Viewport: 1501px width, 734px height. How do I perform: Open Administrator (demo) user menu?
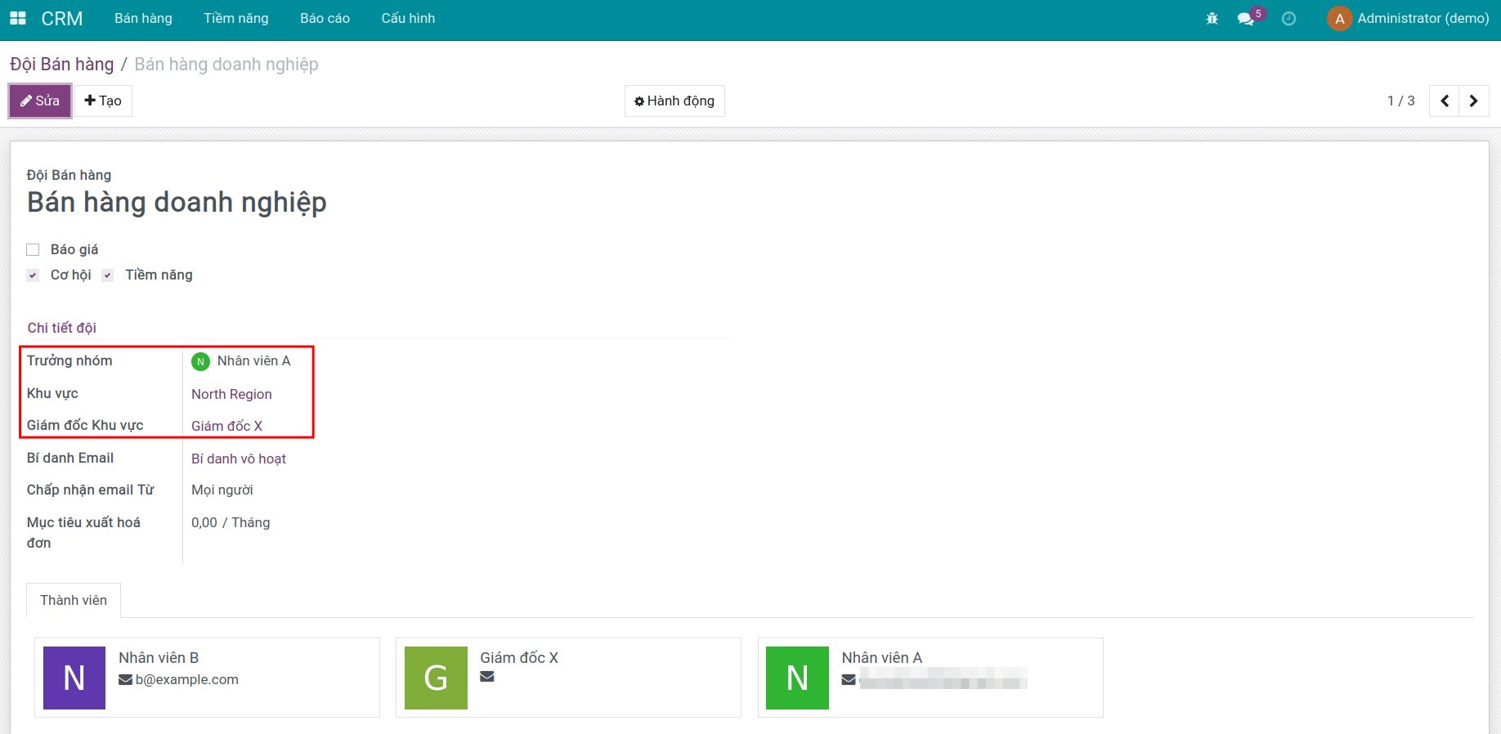[1408, 18]
